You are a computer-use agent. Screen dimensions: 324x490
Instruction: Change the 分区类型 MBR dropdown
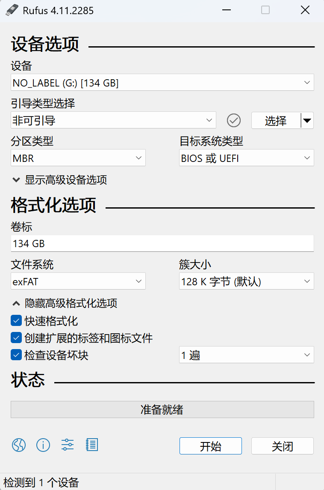click(78, 158)
